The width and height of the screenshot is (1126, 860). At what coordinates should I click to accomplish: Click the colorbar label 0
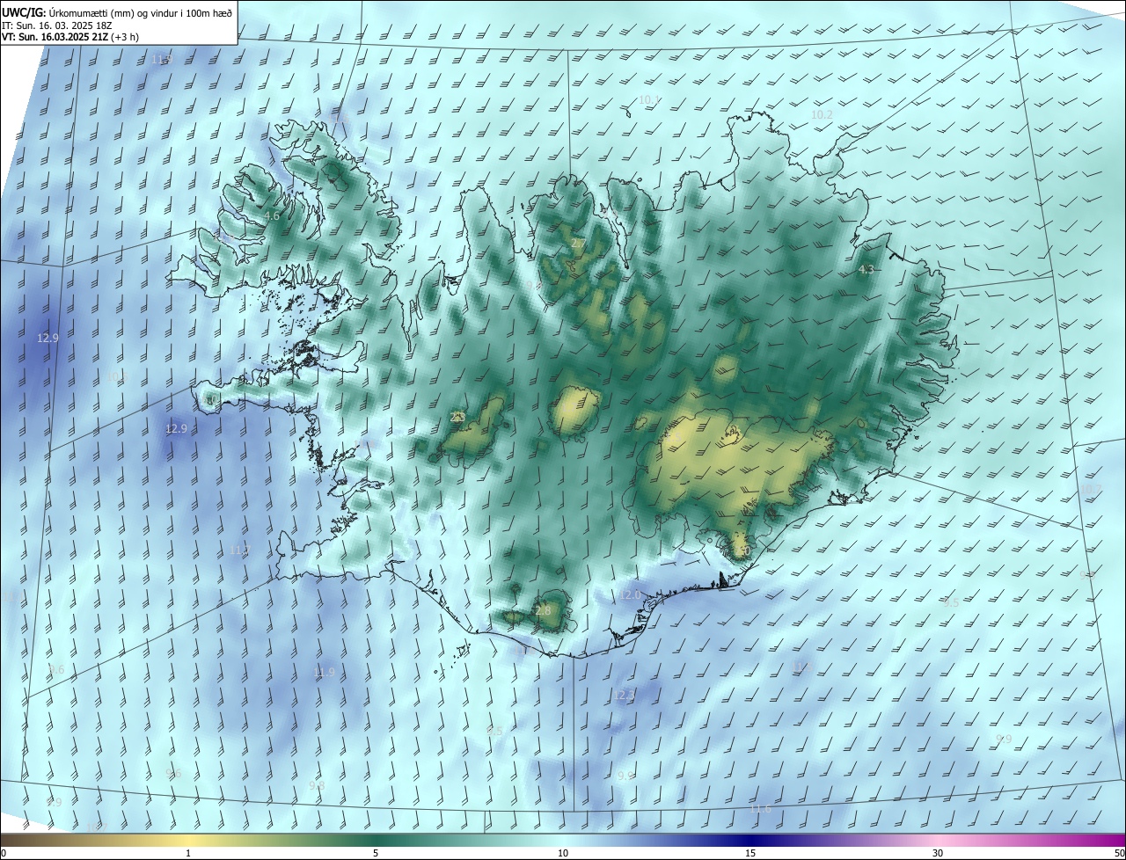pyautogui.click(x=4, y=854)
